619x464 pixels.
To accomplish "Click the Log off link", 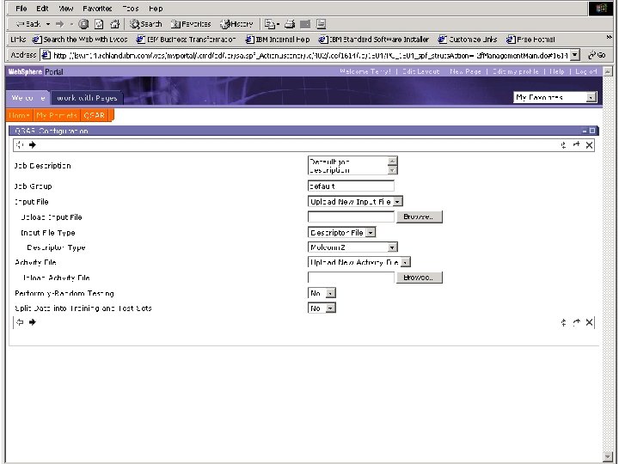I will pyautogui.click(x=585, y=71).
